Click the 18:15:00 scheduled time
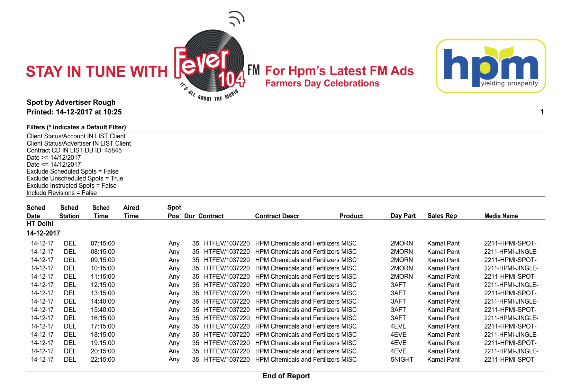 [x=103, y=335]
